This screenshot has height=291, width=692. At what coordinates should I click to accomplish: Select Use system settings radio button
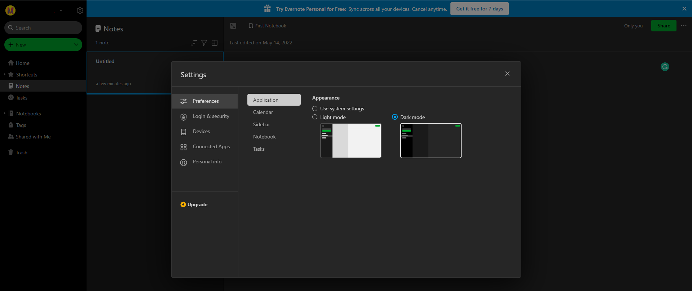tap(315, 109)
